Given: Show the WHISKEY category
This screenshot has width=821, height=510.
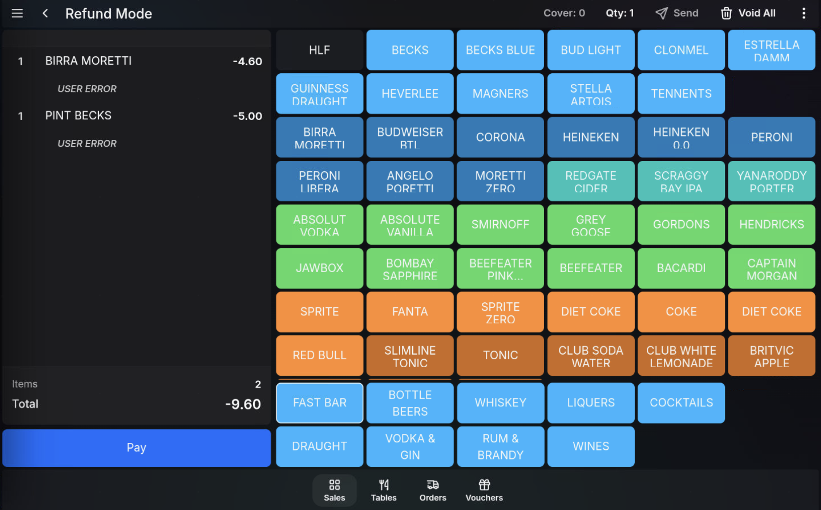Looking at the screenshot, I should (x=500, y=402).
